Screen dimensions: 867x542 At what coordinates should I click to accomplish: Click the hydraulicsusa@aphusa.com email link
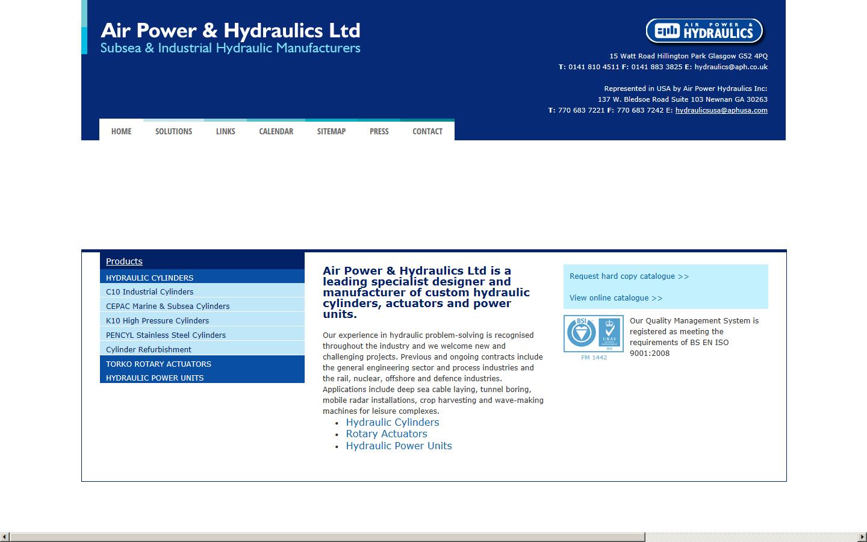(x=721, y=110)
